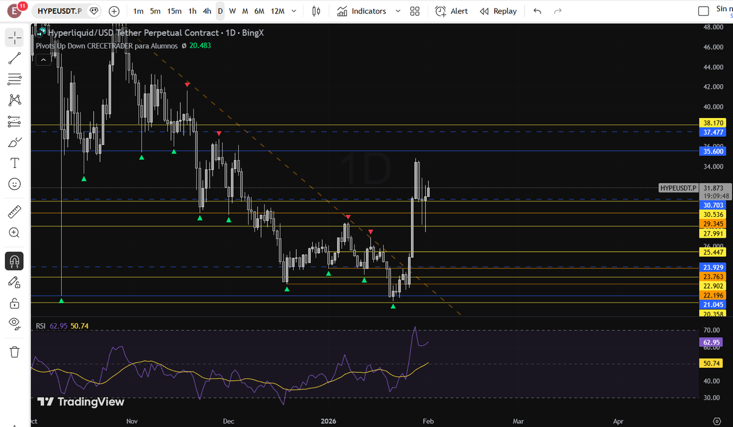Open the emoji icons tool
The image size is (733, 427).
tap(15, 183)
